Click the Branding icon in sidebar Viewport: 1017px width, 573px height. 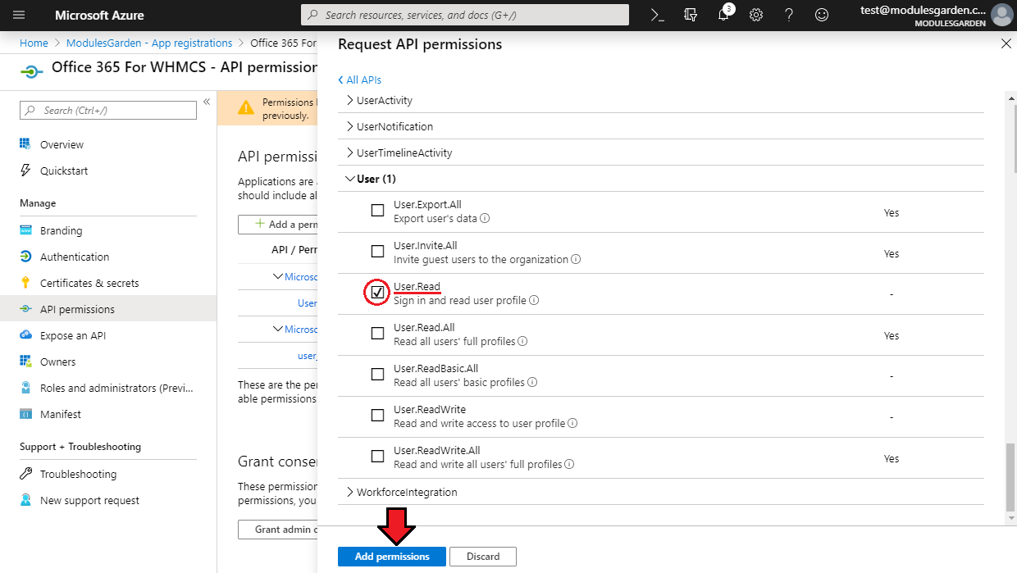[25, 230]
